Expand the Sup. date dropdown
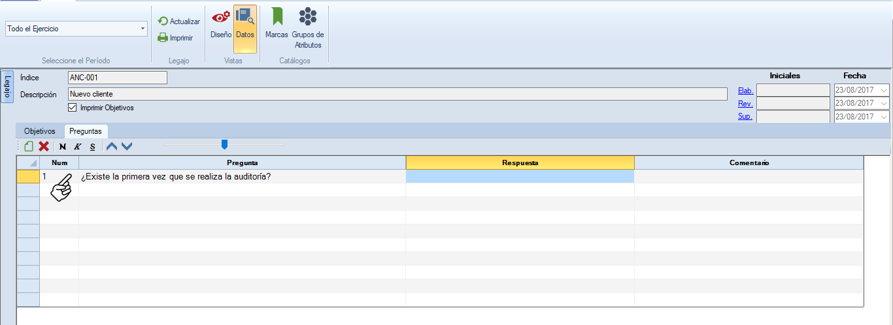Viewport: 893px width, 325px height. coord(884,117)
